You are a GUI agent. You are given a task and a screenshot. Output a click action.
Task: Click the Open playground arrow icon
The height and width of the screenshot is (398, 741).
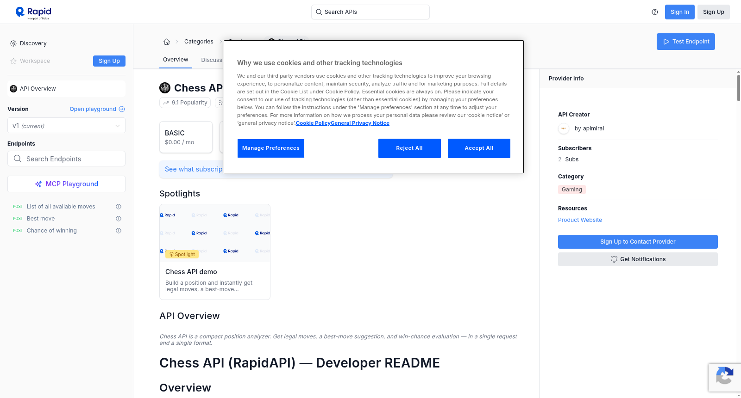point(122,109)
